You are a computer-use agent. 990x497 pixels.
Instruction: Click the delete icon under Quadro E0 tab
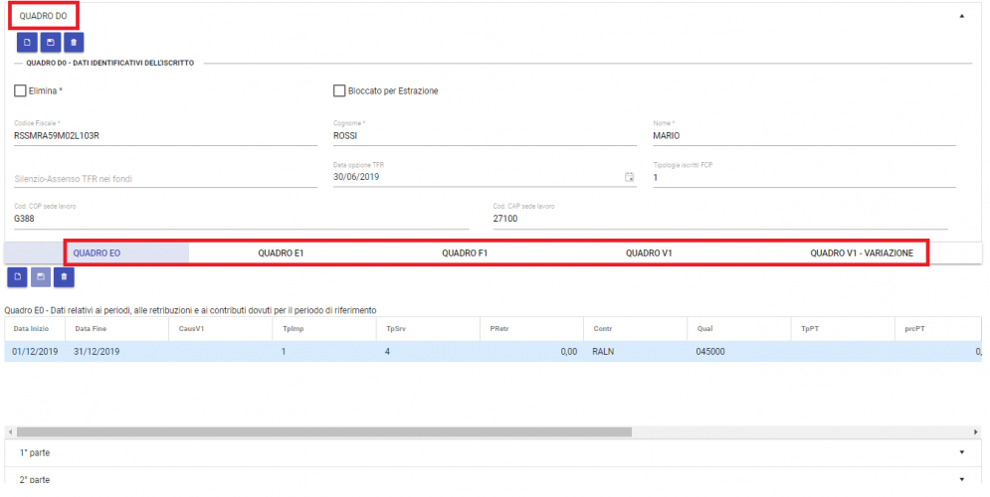(63, 275)
